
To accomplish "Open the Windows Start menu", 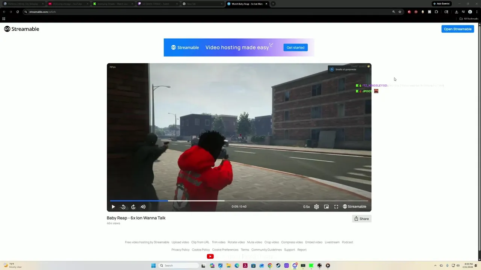I will click(153, 265).
